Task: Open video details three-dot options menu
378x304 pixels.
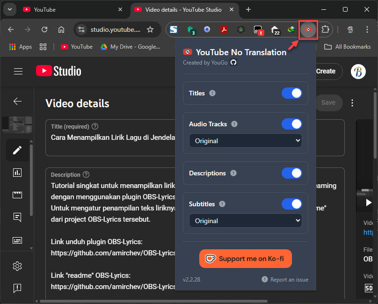Action: (352, 103)
